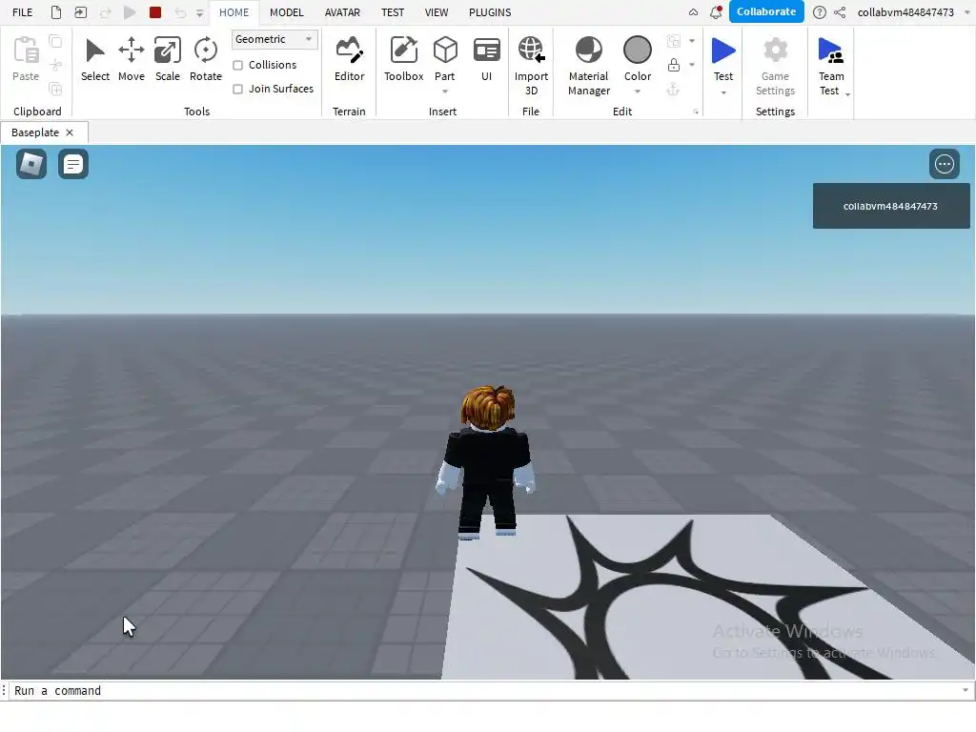Open the Terrain Editor
Image resolution: width=976 pixels, height=732 pixels.
tap(349, 59)
